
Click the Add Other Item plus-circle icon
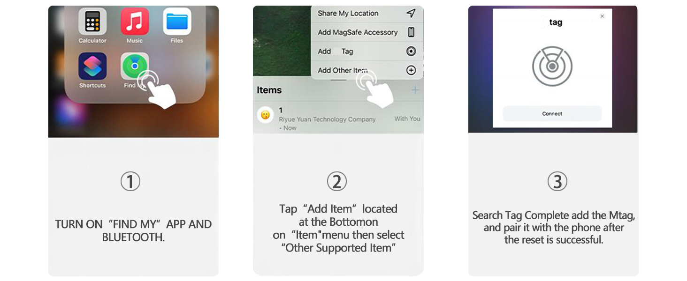(x=411, y=70)
